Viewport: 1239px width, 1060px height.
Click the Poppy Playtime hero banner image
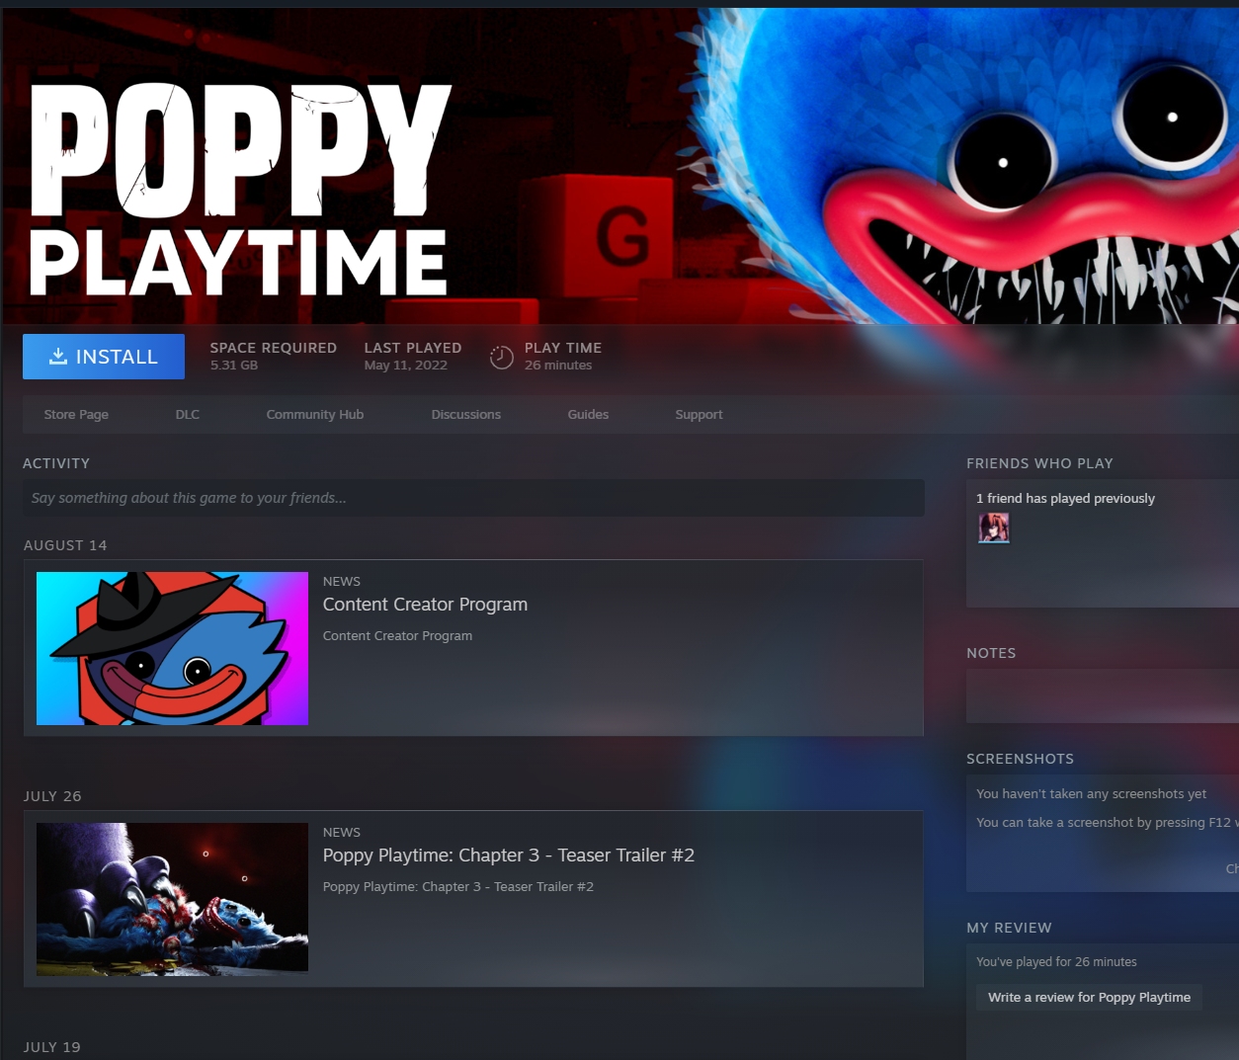coord(620,166)
